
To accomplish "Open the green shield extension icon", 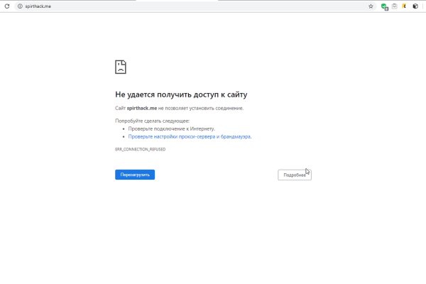I will pos(384,6).
